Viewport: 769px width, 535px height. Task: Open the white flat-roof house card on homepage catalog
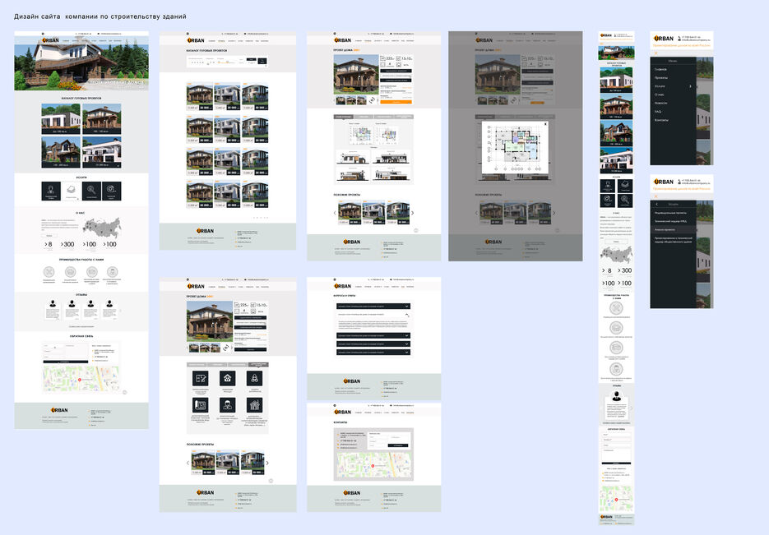coord(61,118)
